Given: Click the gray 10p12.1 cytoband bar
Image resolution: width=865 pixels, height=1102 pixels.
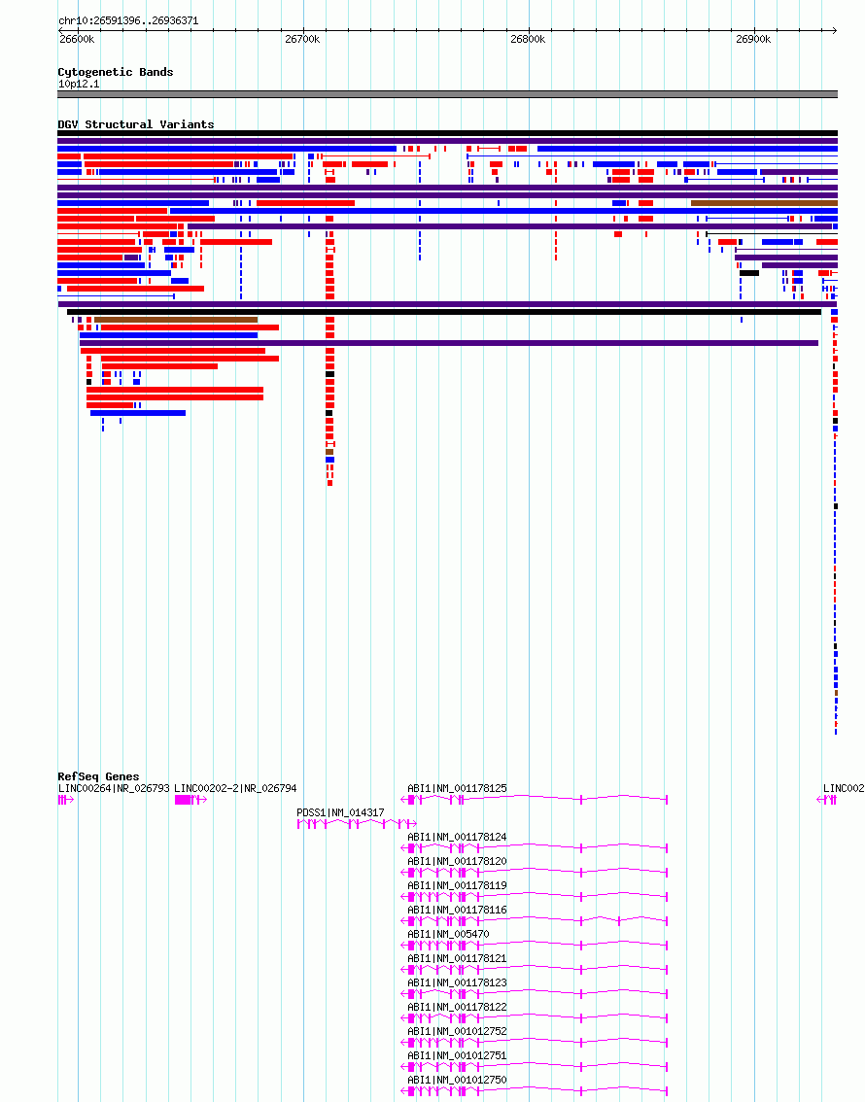Looking at the screenshot, I should [x=448, y=94].
